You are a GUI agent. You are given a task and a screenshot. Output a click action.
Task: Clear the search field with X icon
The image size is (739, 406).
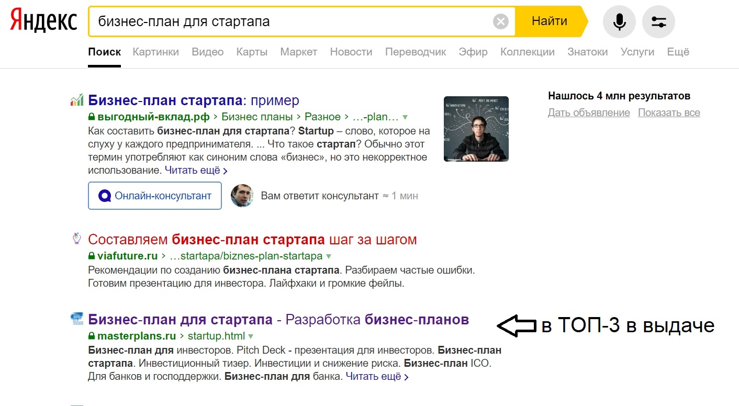500,21
